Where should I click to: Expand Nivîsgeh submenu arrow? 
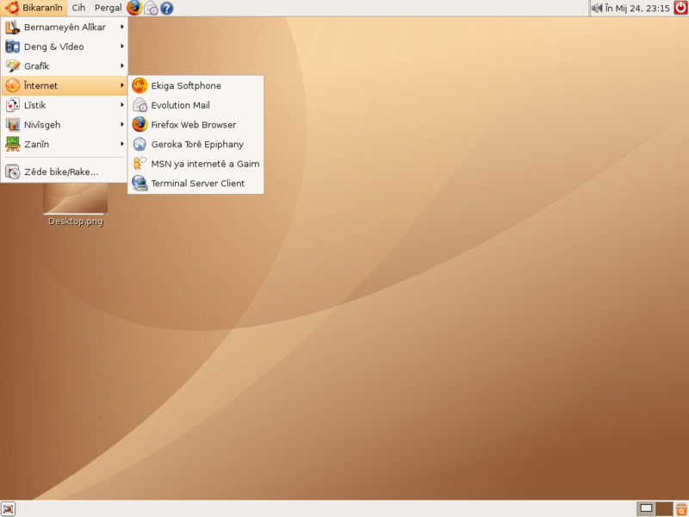121,124
